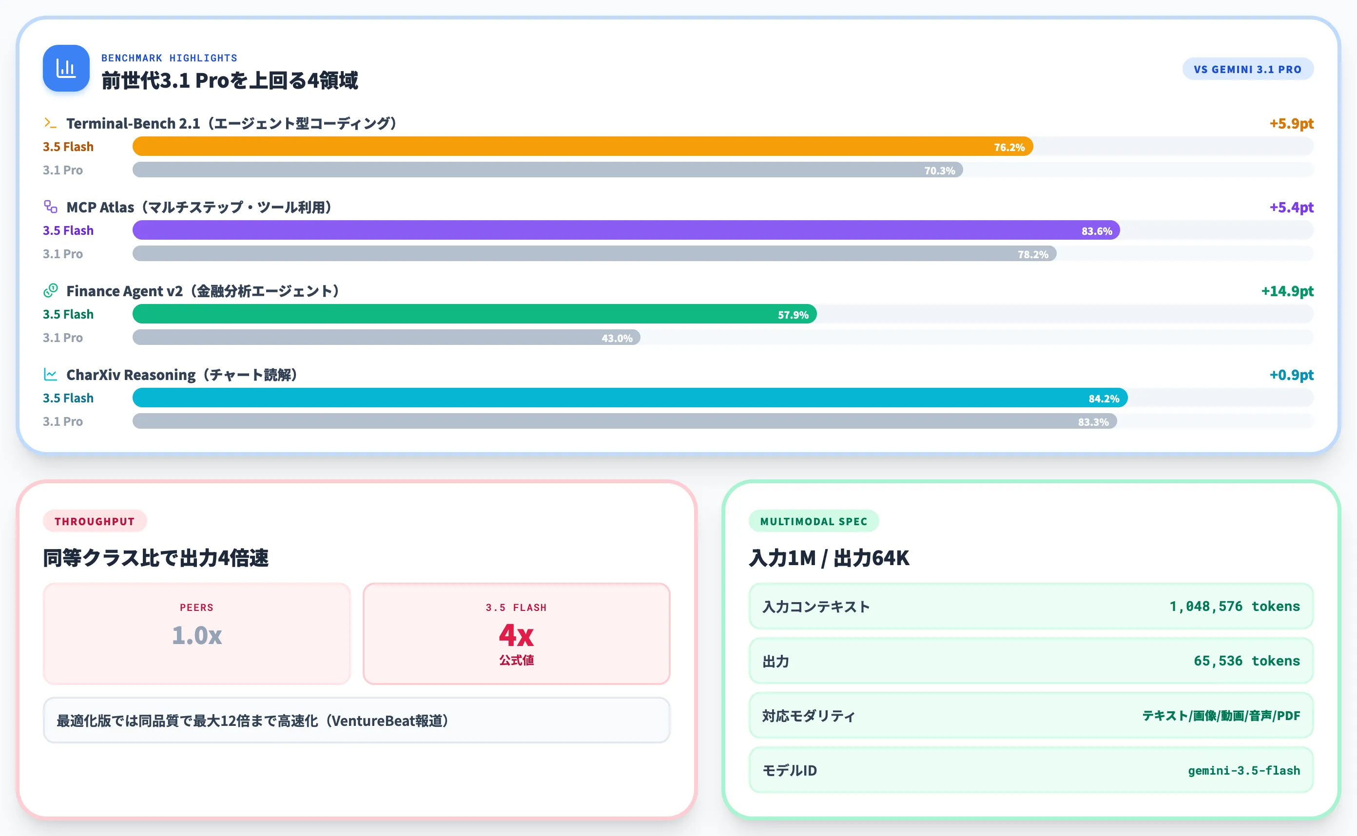Click the 3.1 Pro label under Finance Agent
Screen dimensions: 1357x836
62,337
